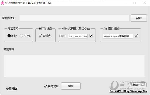Screen dimensions: 150x95
Task: Click the 粘贴 paste button
Action: (x=139, y=18)
